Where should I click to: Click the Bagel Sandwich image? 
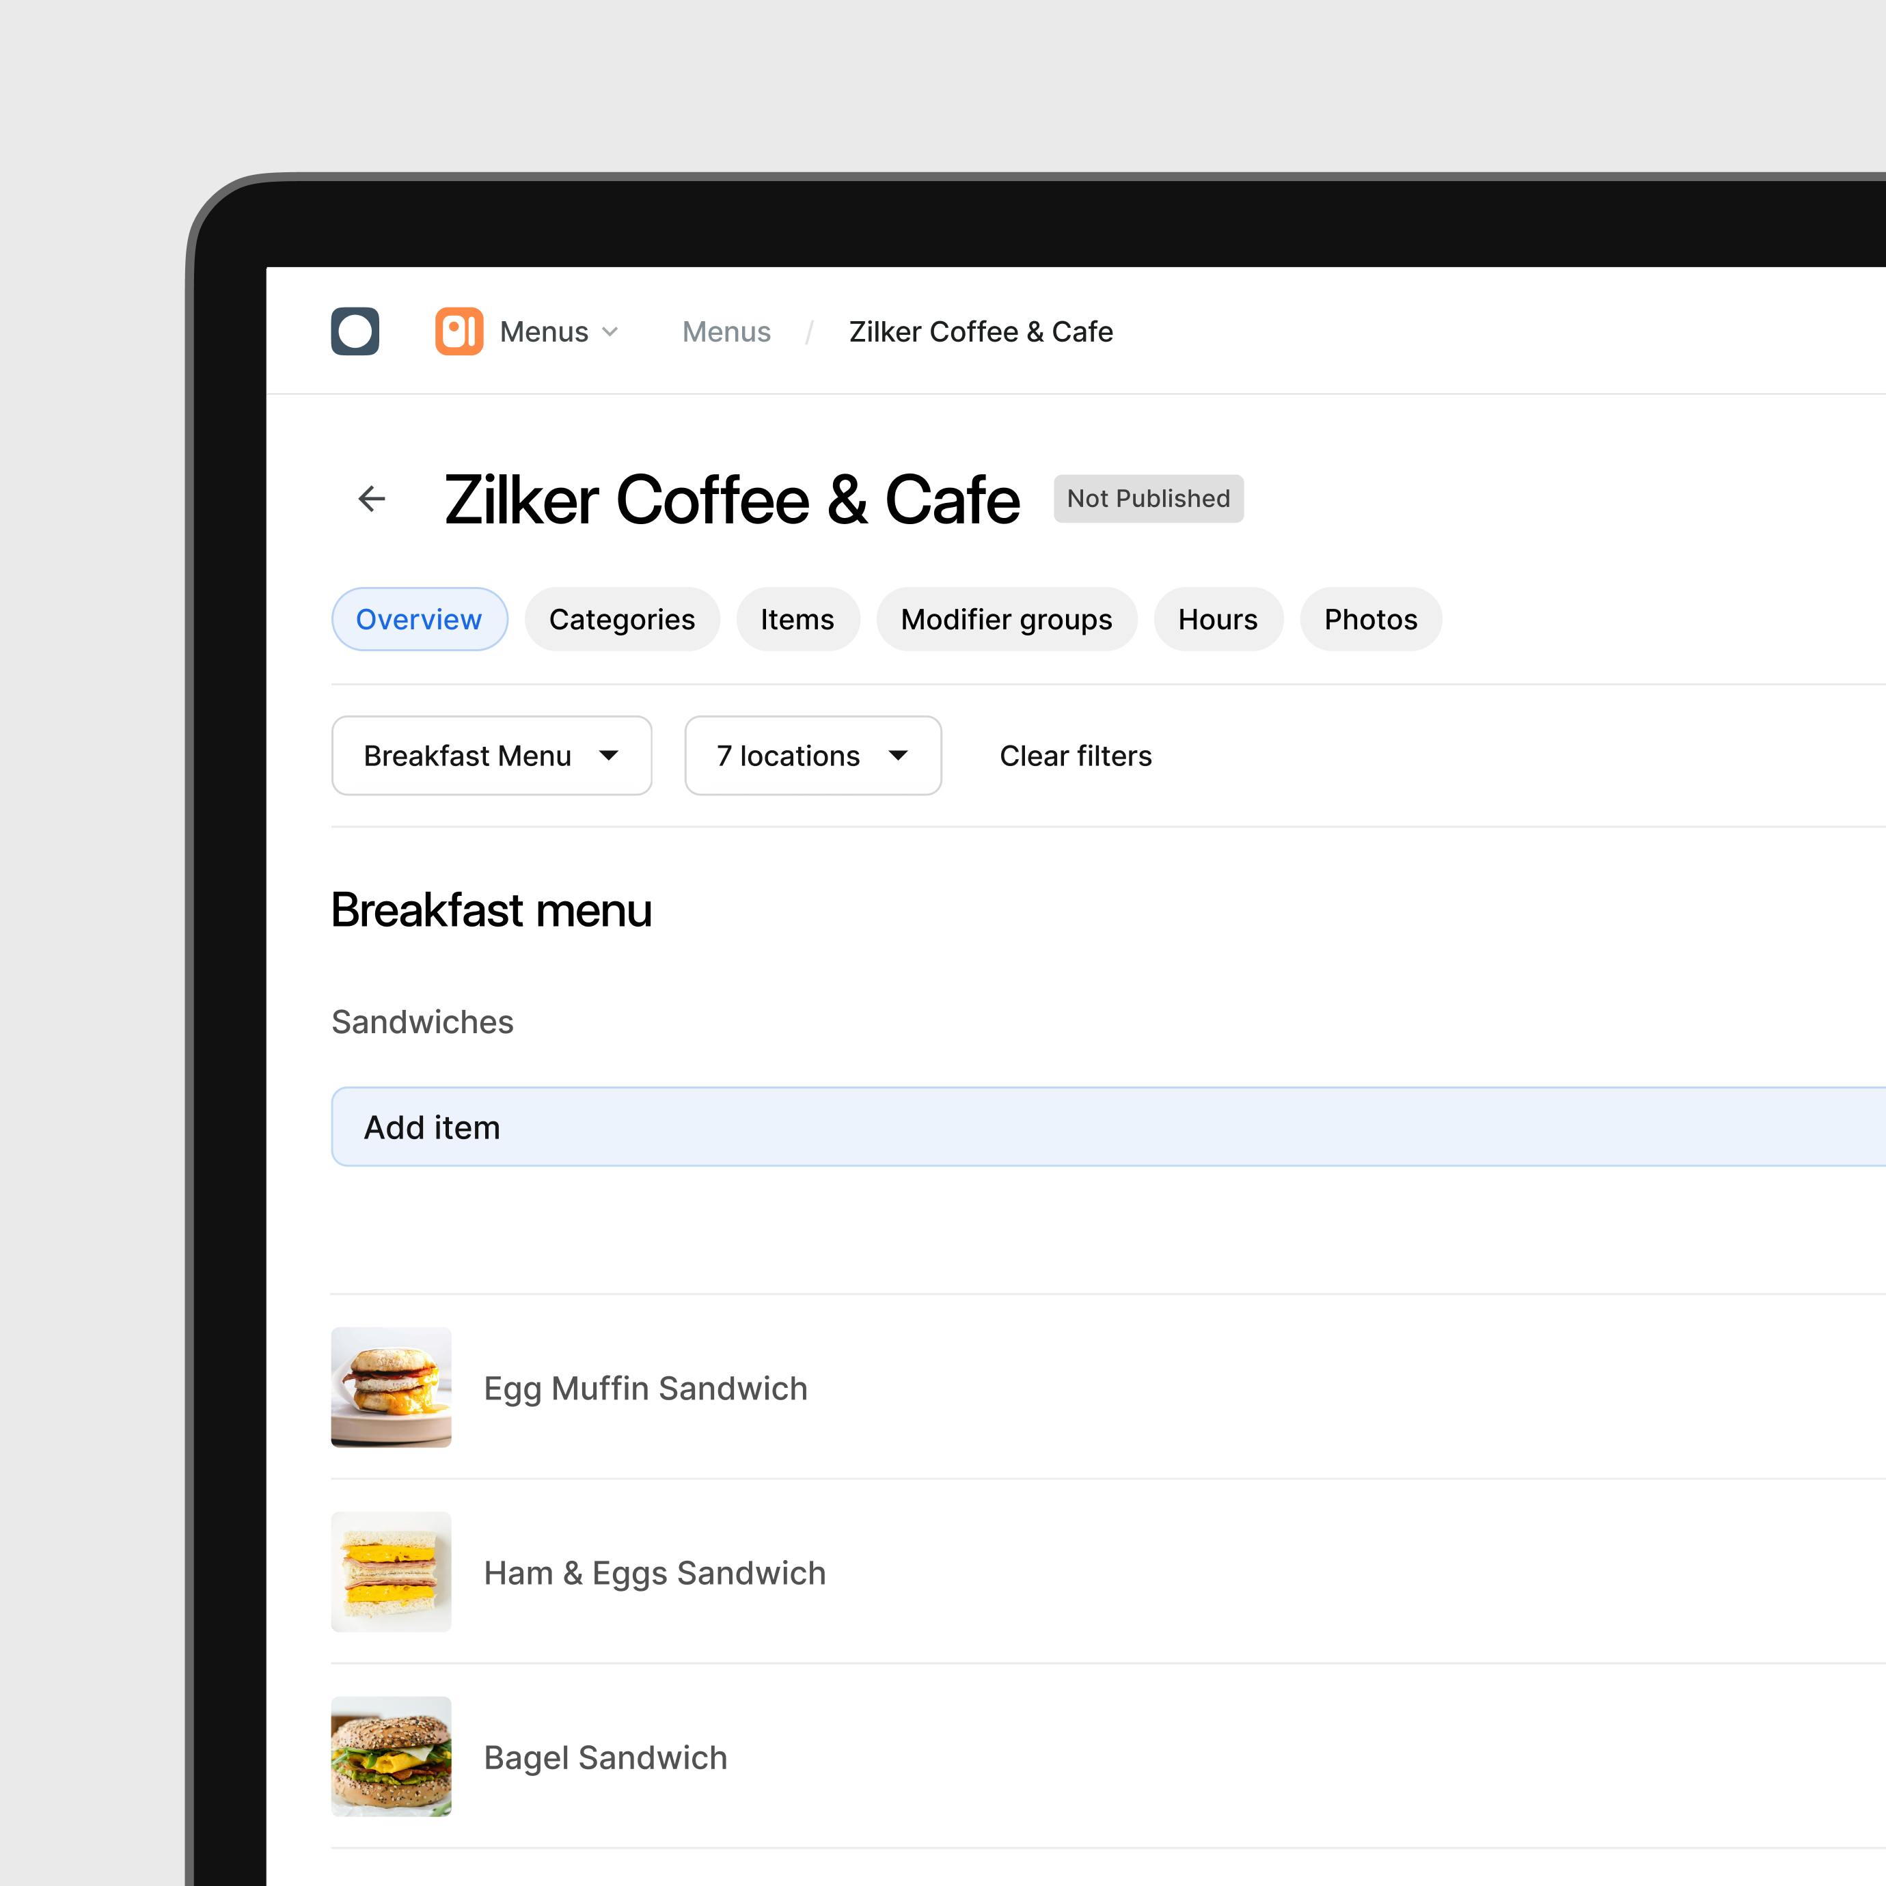[392, 1756]
